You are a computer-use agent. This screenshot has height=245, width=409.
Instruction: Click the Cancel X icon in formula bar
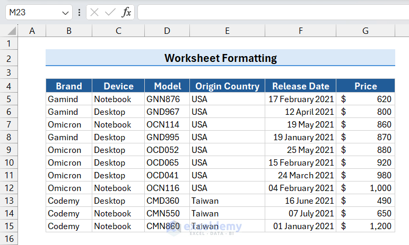tap(94, 12)
